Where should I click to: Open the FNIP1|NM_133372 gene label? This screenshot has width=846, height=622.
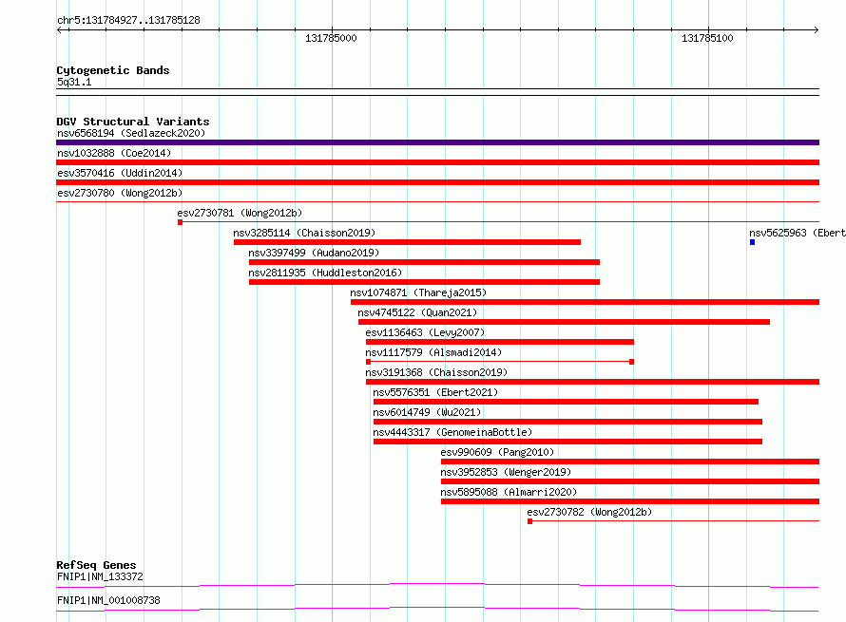coord(100,576)
